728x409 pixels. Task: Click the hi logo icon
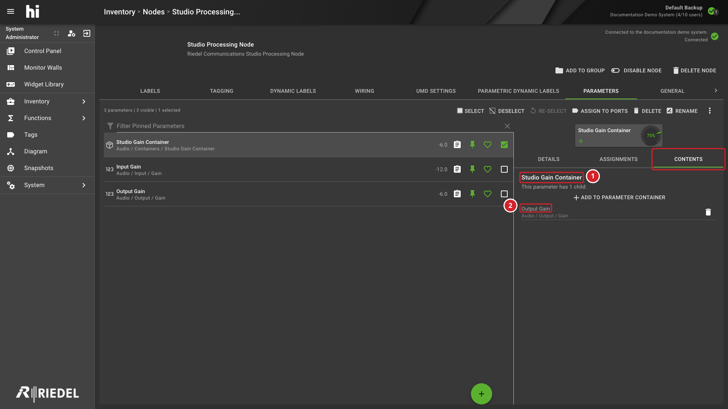pyautogui.click(x=33, y=11)
